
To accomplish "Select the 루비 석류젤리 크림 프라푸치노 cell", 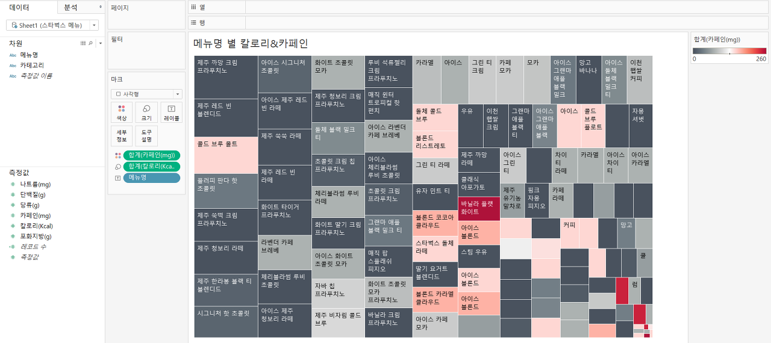I will point(389,72).
